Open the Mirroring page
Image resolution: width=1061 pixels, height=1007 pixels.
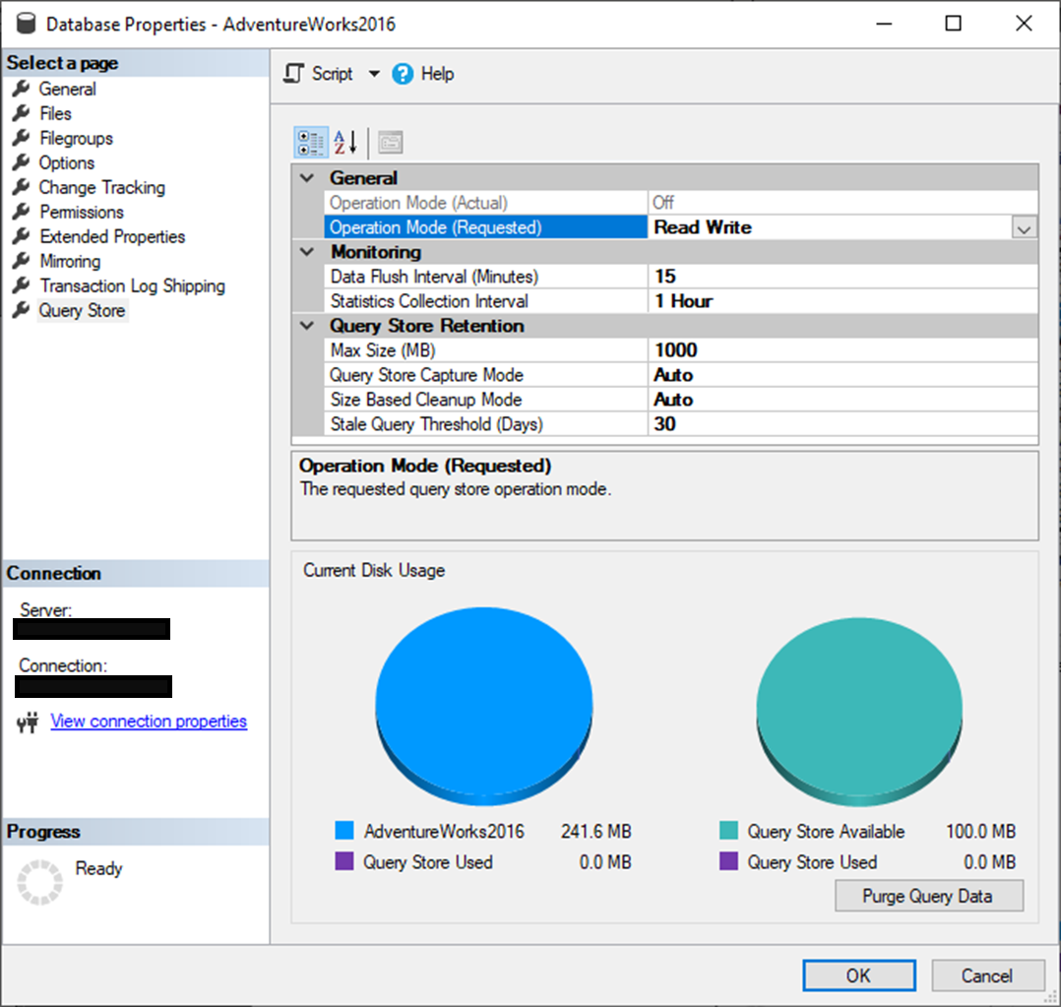[70, 261]
